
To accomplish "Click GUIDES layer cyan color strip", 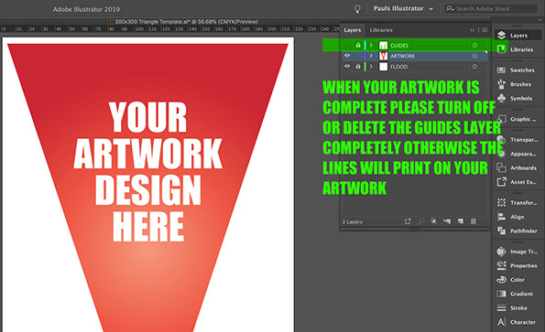I will click(x=365, y=46).
